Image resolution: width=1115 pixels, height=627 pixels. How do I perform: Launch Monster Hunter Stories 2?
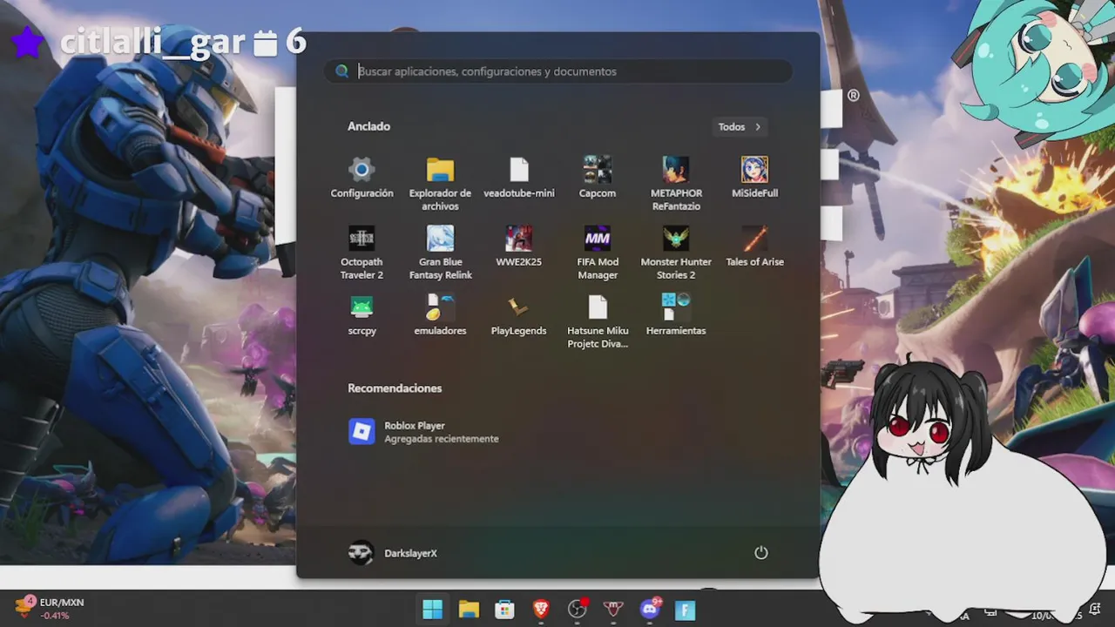676,253
